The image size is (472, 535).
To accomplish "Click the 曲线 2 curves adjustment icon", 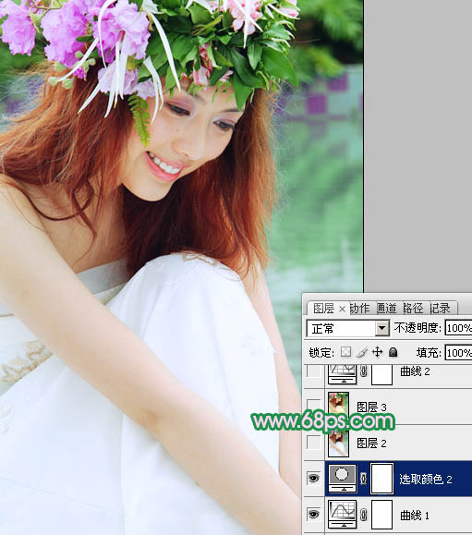I will (x=343, y=373).
